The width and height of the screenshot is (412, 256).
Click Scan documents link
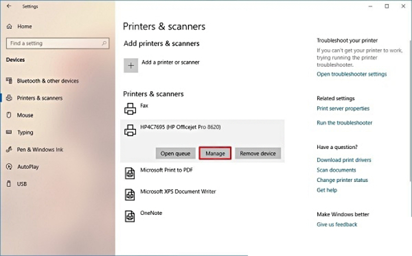pyautogui.click(x=336, y=170)
